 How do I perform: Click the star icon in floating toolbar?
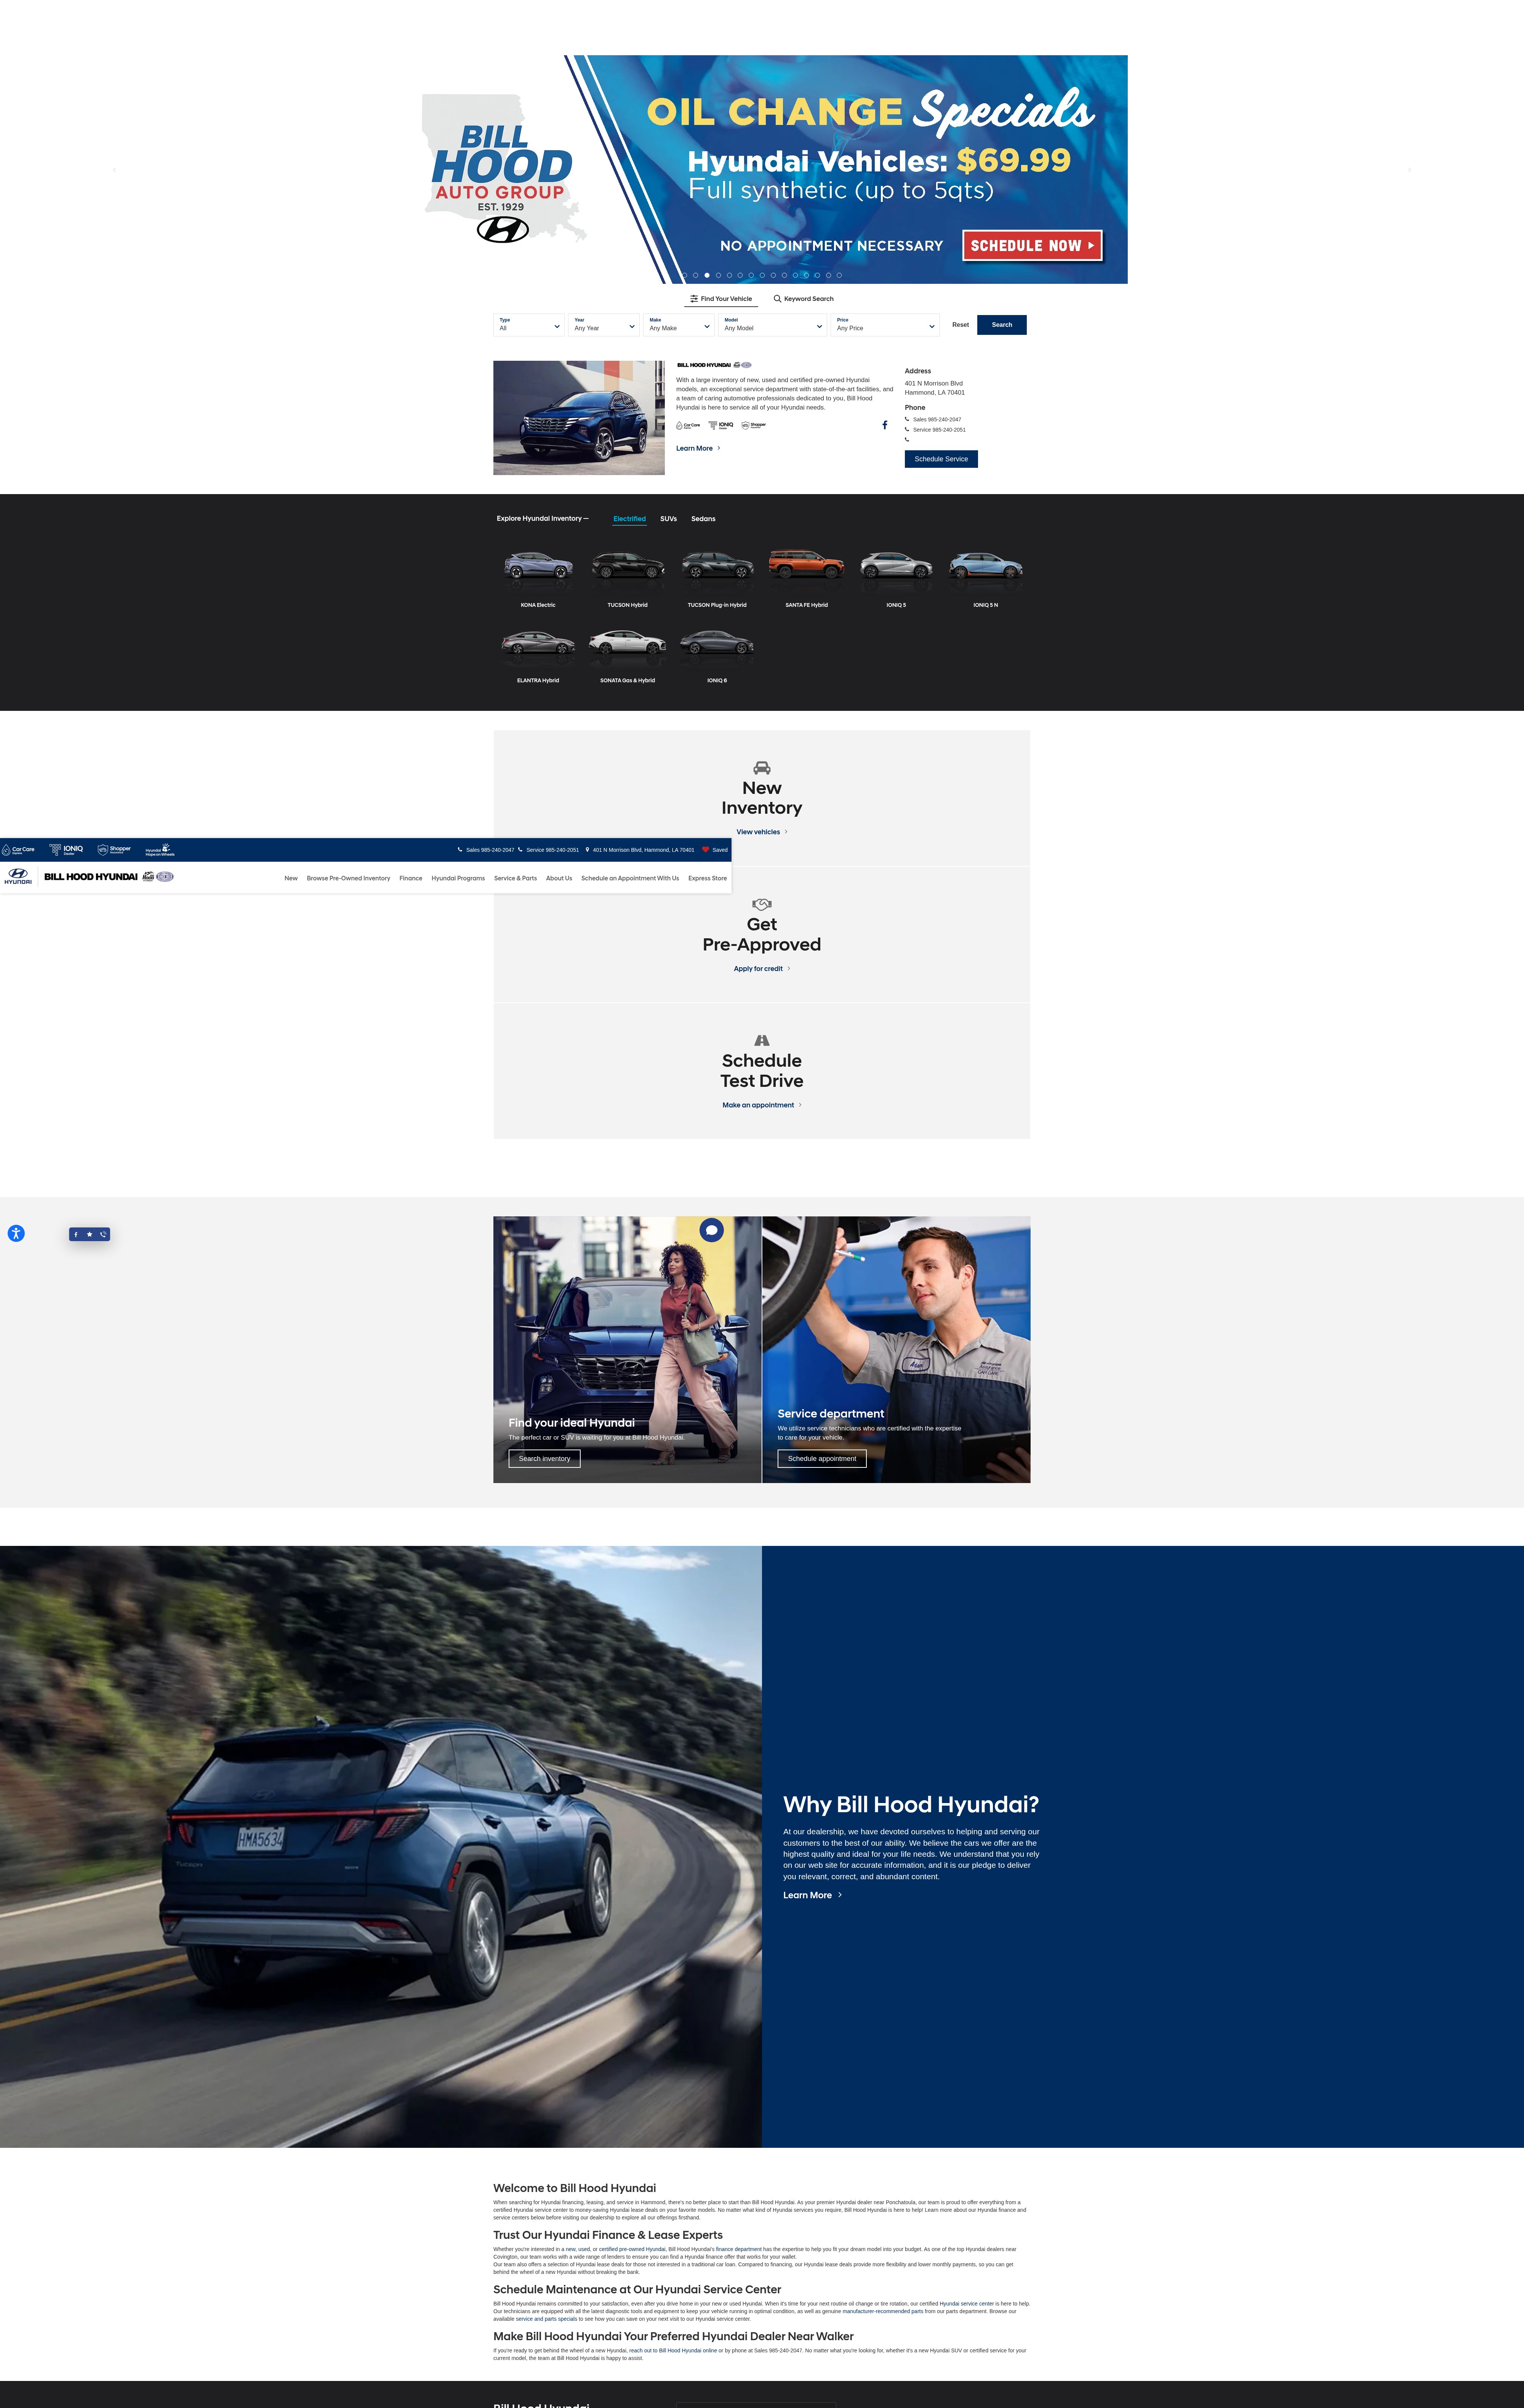click(x=89, y=1234)
